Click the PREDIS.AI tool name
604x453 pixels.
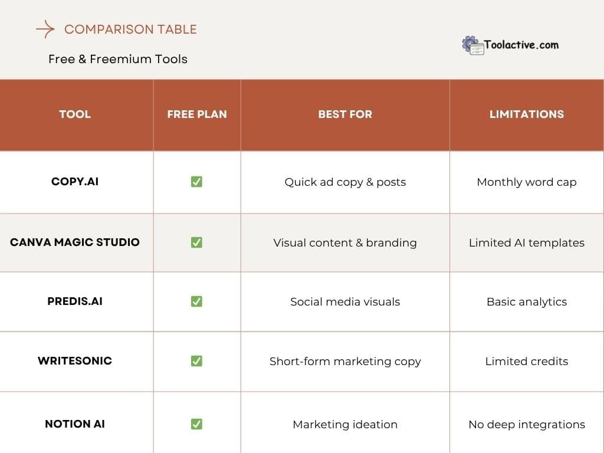tap(75, 301)
